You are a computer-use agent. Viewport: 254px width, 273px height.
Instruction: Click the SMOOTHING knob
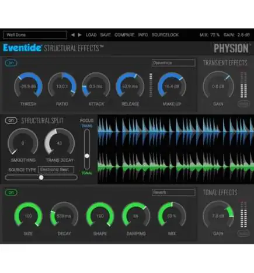click(23, 142)
